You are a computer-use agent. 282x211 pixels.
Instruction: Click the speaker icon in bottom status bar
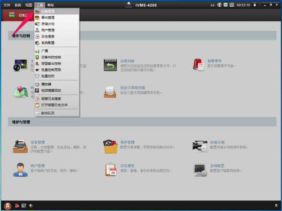click(31, 206)
